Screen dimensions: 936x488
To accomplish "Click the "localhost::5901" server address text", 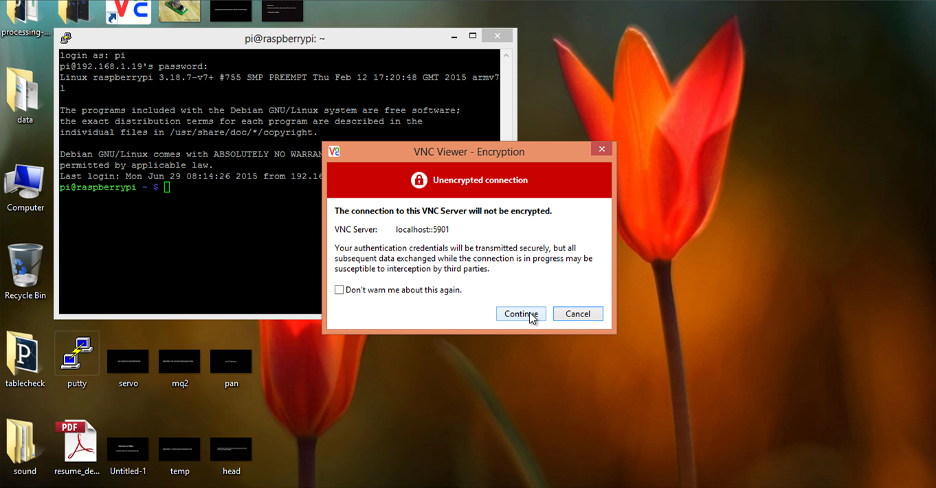I will [x=423, y=229].
